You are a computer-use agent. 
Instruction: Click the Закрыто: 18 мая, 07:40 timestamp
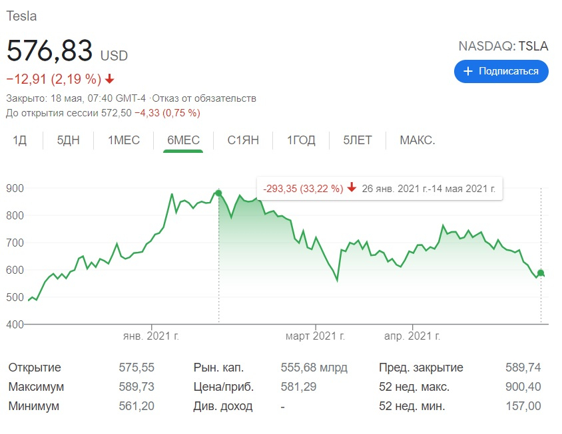tap(76, 98)
